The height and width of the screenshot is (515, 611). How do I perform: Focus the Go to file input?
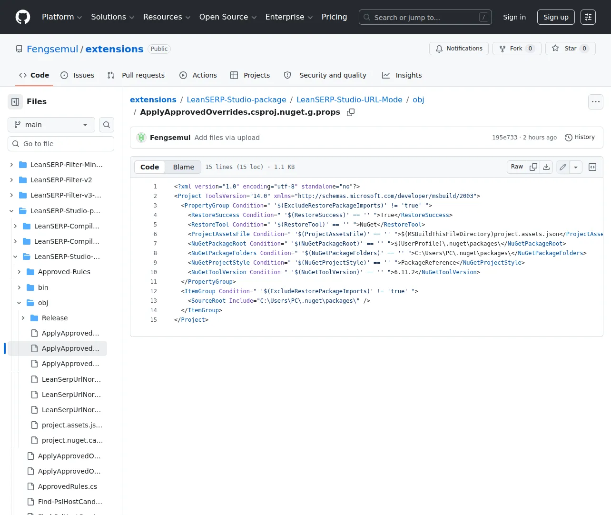[x=61, y=144]
